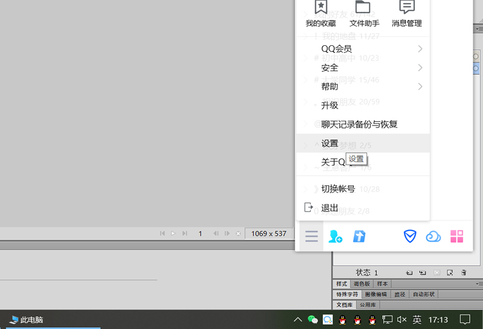Open the 图像编辑 tab
This screenshot has height=329, width=483.
[376, 295]
